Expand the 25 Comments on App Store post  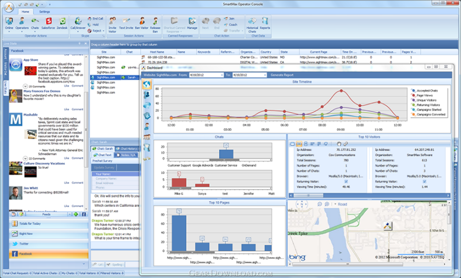pyautogui.click(x=25, y=86)
